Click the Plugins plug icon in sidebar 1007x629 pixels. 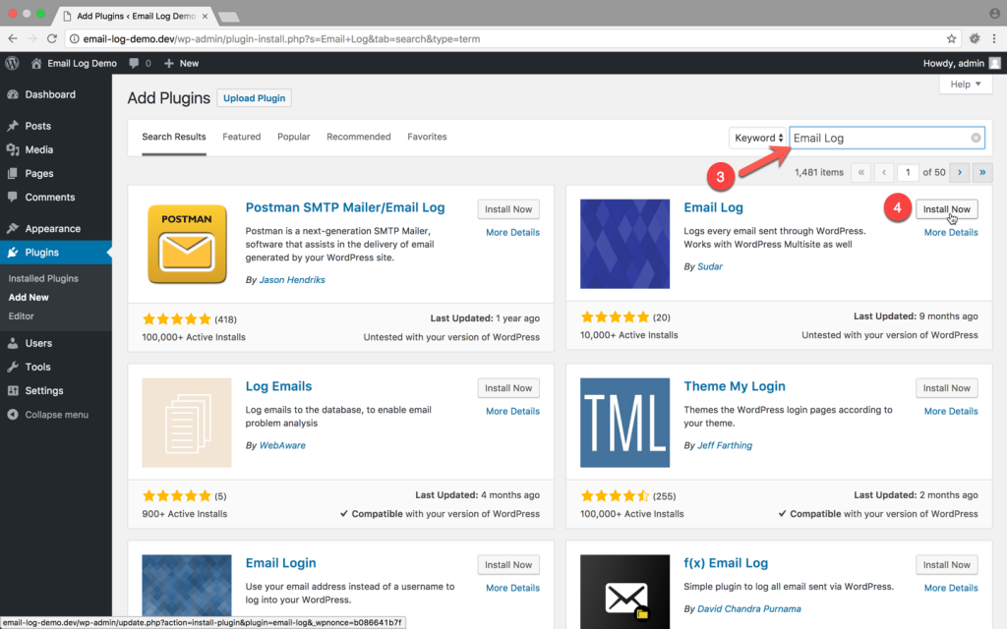[13, 253]
